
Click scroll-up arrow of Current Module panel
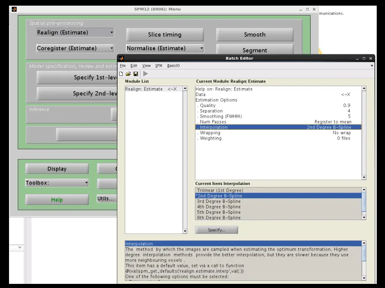tap(364, 88)
